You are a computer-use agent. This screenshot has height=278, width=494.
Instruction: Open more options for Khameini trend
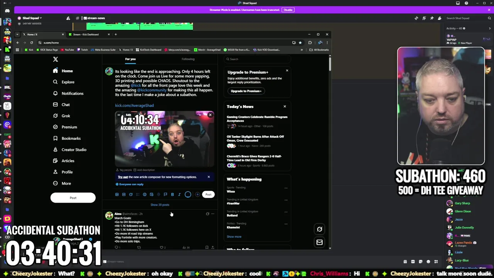(x=286, y=224)
